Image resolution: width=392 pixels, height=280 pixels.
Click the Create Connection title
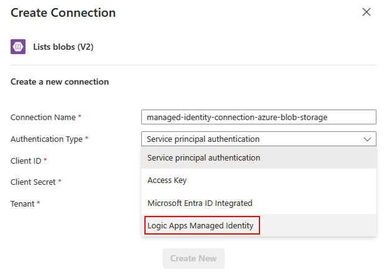click(63, 12)
